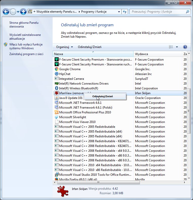Select Visual C++ 2010 x86 Redistributable row
This screenshot has width=193, height=200.
(96, 170)
